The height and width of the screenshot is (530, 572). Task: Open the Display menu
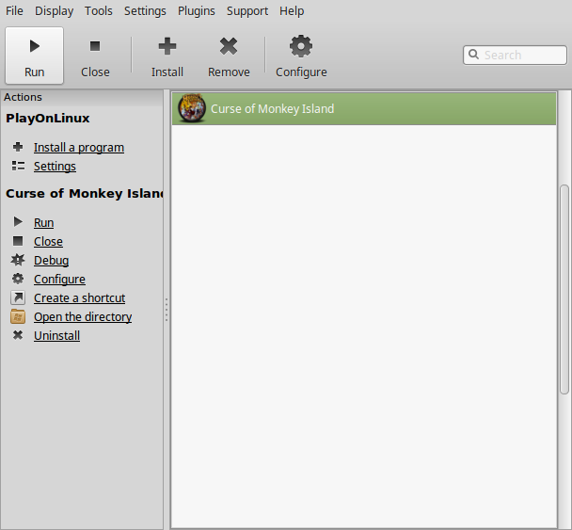54,11
